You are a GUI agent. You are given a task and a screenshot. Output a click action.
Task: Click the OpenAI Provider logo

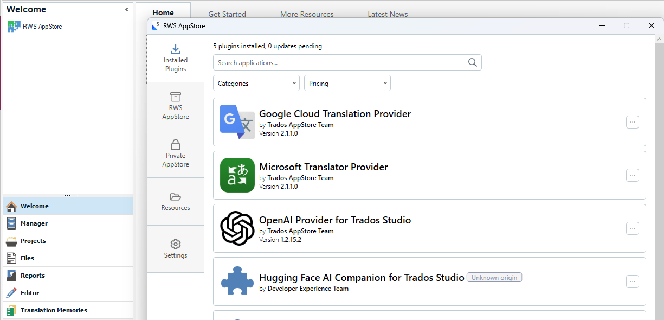[237, 228]
